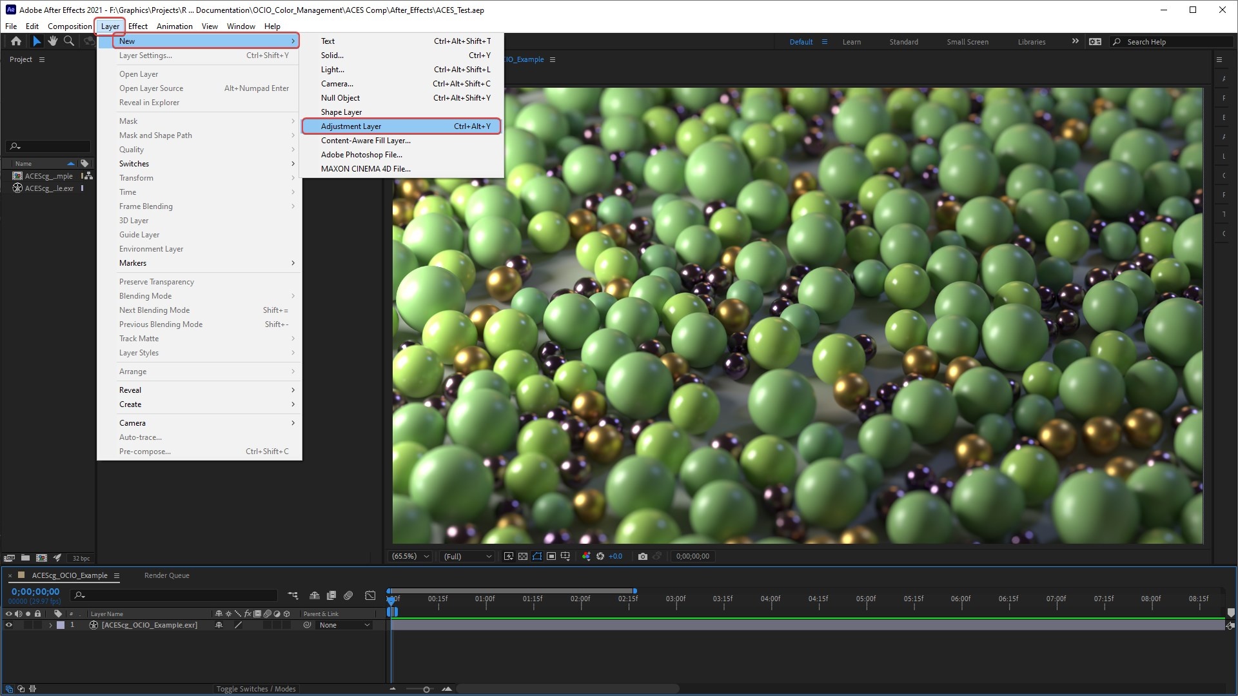Click the Home icon in the toolbar

[x=16, y=41]
